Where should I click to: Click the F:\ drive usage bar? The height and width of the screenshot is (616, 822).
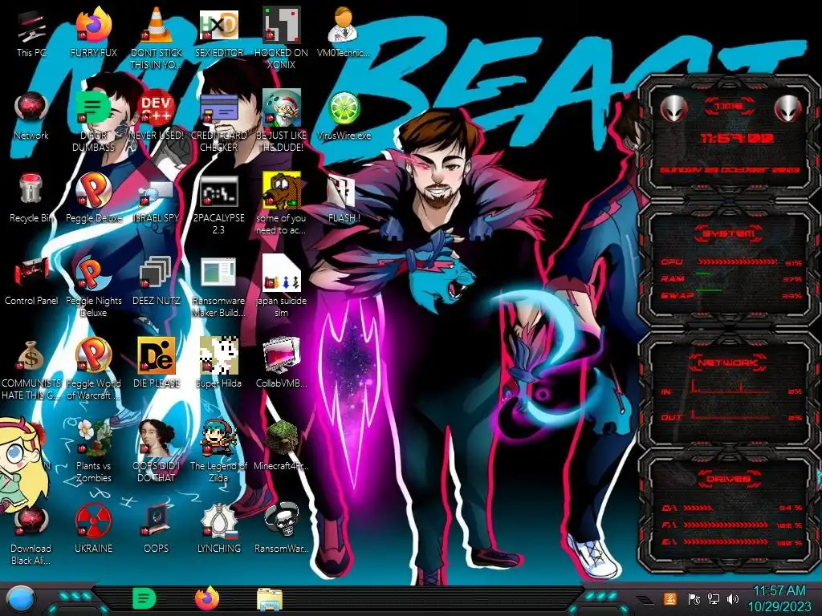[726, 525]
